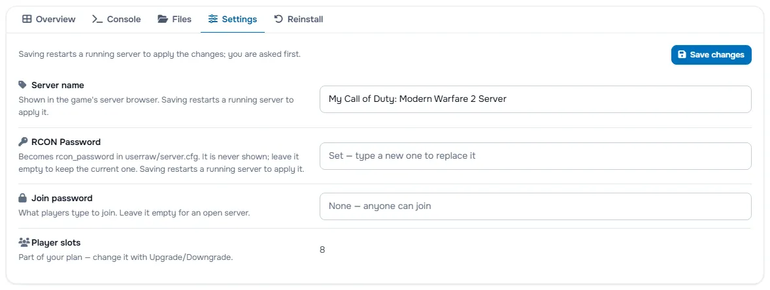Click the Server name label
The image size is (770, 290).
click(x=58, y=85)
